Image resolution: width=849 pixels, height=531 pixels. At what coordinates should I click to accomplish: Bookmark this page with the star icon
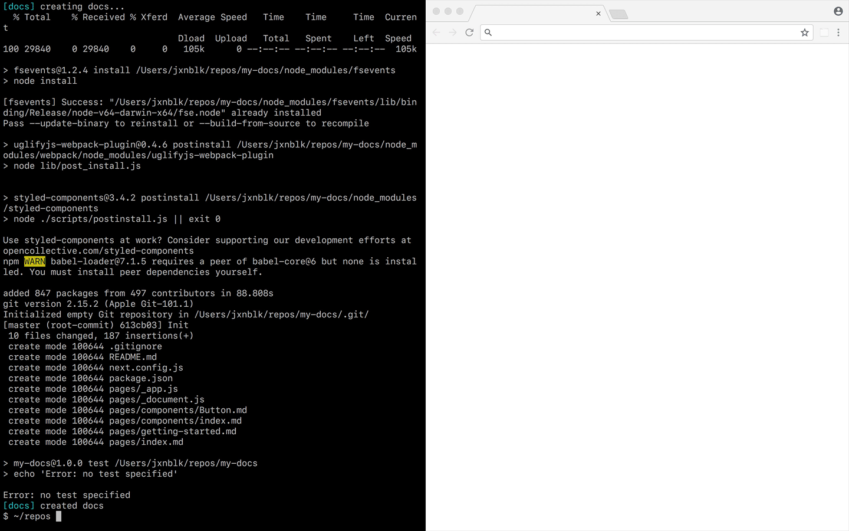click(805, 32)
